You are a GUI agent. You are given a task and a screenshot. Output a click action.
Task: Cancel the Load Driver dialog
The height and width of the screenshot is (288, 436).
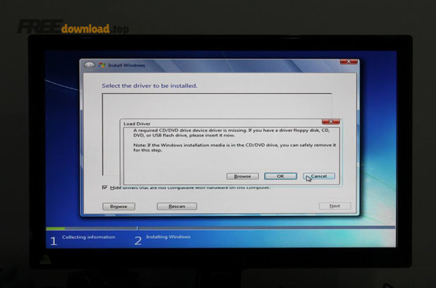click(x=319, y=176)
